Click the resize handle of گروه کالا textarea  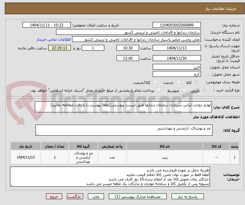point(37,134)
